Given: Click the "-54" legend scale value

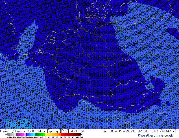Looking at the screenshot, I should 9,137.
